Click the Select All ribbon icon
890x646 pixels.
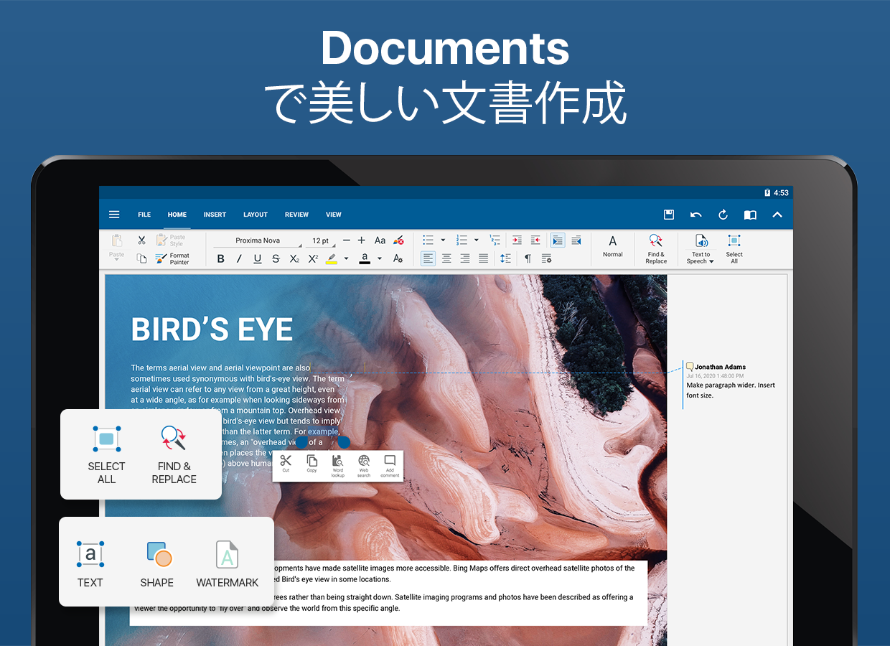[x=734, y=248]
